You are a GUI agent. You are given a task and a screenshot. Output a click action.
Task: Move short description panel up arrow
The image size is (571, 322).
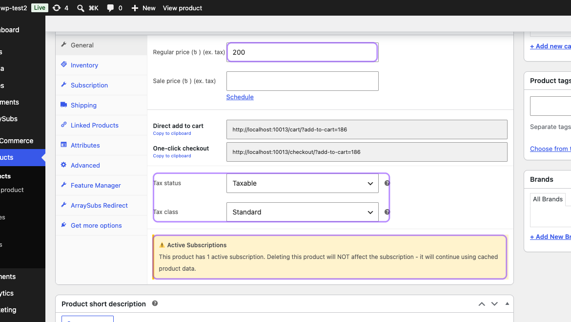[482, 304]
